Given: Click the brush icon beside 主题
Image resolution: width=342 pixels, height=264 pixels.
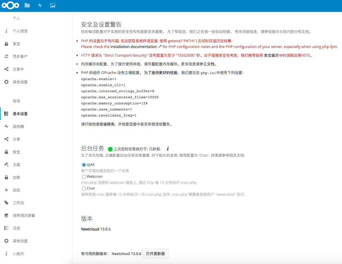Looking at the screenshot, I should pyautogui.click(x=6, y=164).
